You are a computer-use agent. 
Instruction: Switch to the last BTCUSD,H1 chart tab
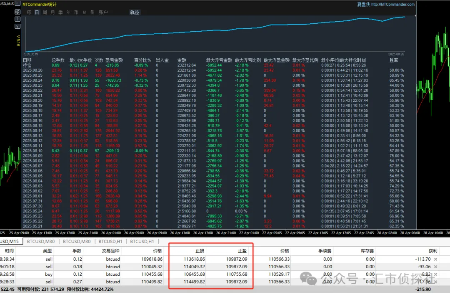tap(142, 241)
